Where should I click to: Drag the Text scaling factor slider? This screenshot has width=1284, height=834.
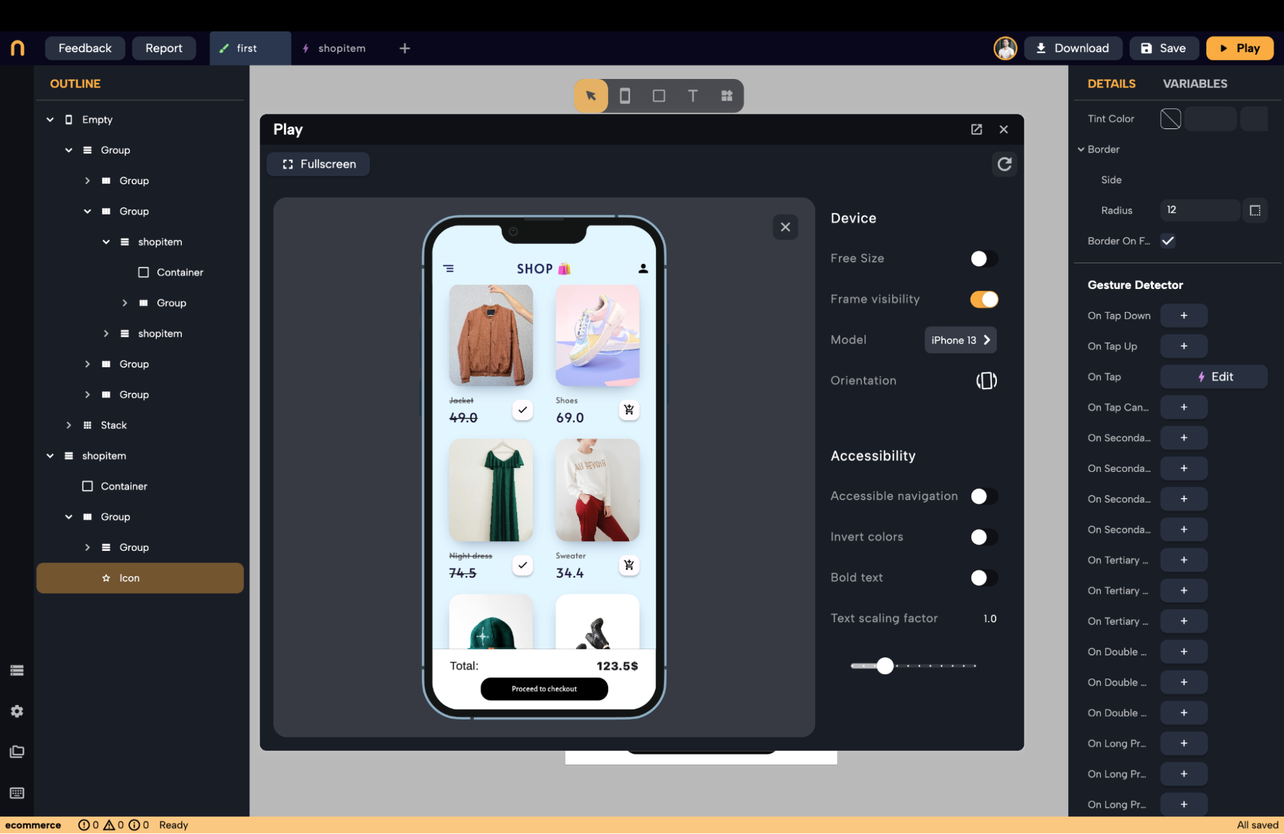click(883, 665)
